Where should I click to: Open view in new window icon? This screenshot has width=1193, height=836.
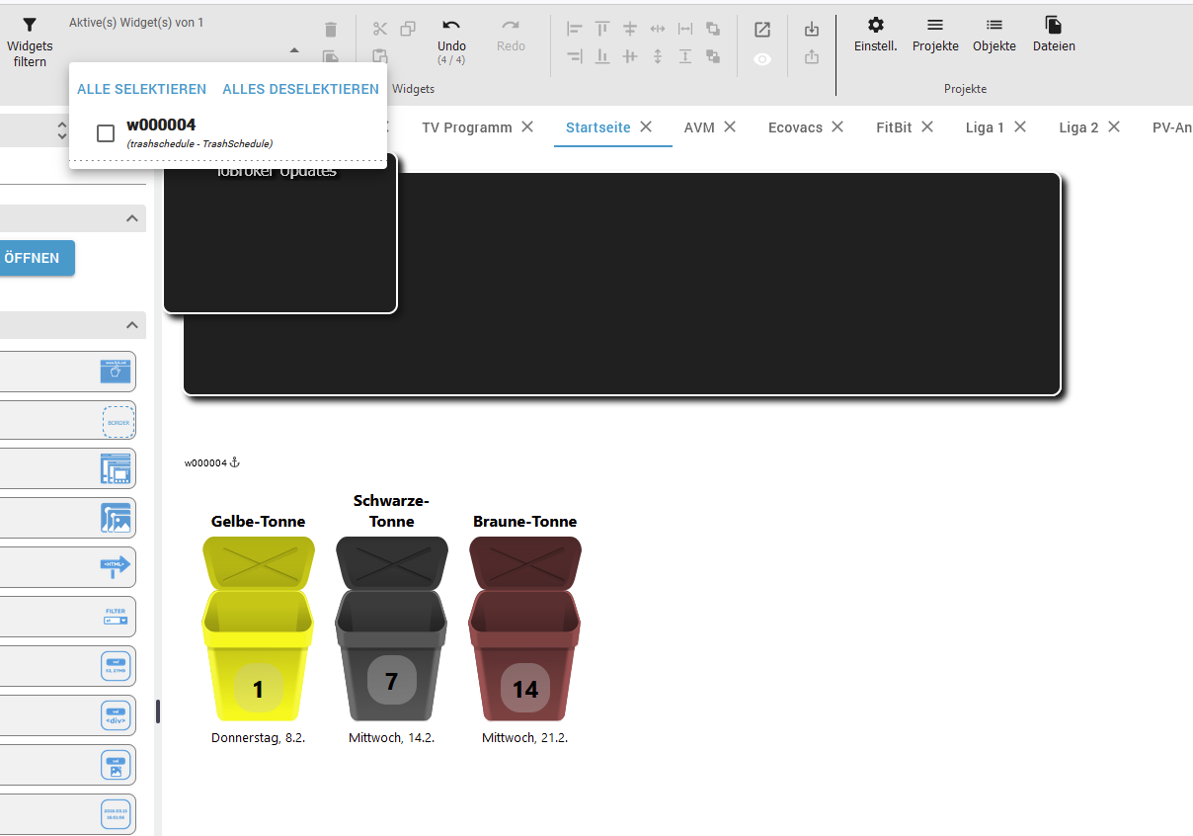pyautogui.click(x=762, y=30)
